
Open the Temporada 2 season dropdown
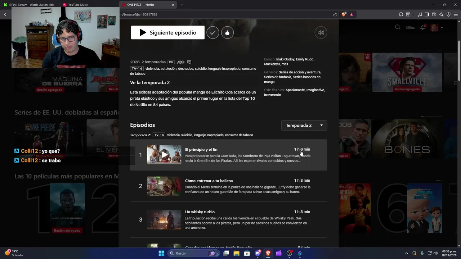coord(304,125)
